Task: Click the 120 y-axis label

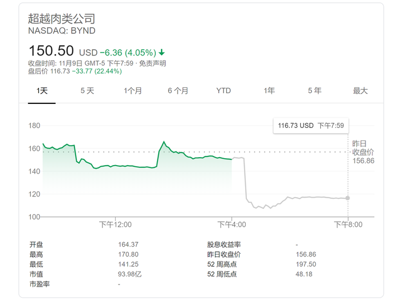Action: tap(34, 194)
